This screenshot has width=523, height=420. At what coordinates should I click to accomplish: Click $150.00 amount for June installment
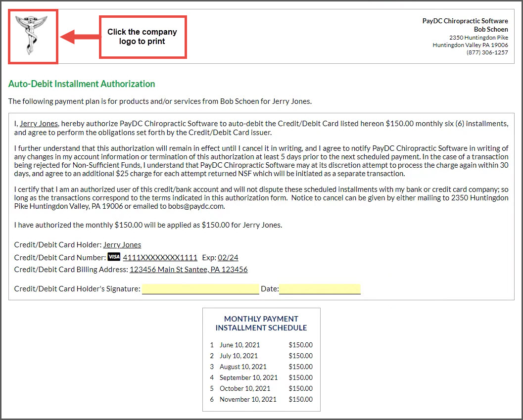tap(300, 345)
